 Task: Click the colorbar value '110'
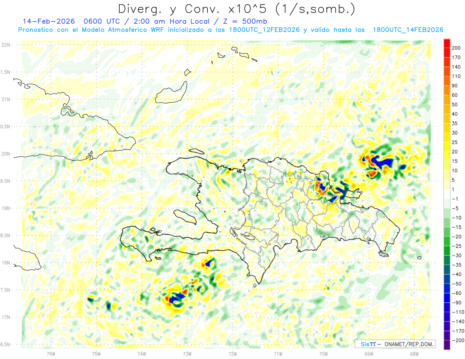[456, 76]
